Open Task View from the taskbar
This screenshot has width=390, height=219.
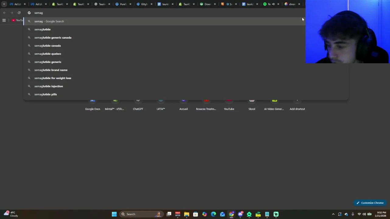(x=169, y=214)
